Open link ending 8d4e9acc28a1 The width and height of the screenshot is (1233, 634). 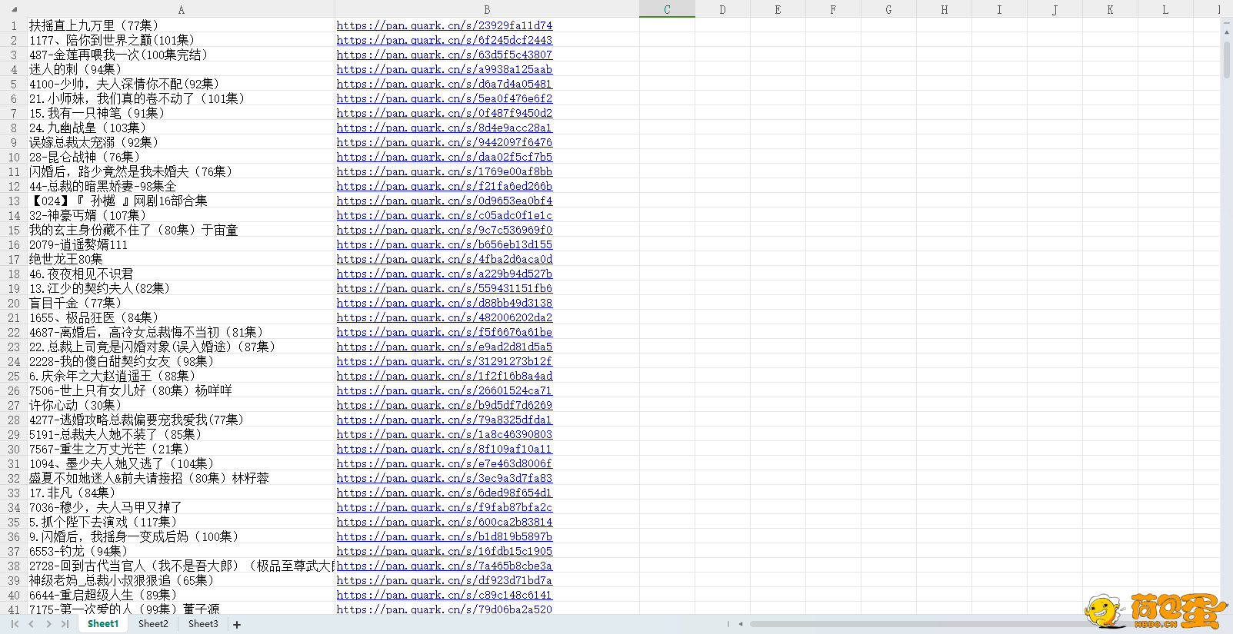445,128
